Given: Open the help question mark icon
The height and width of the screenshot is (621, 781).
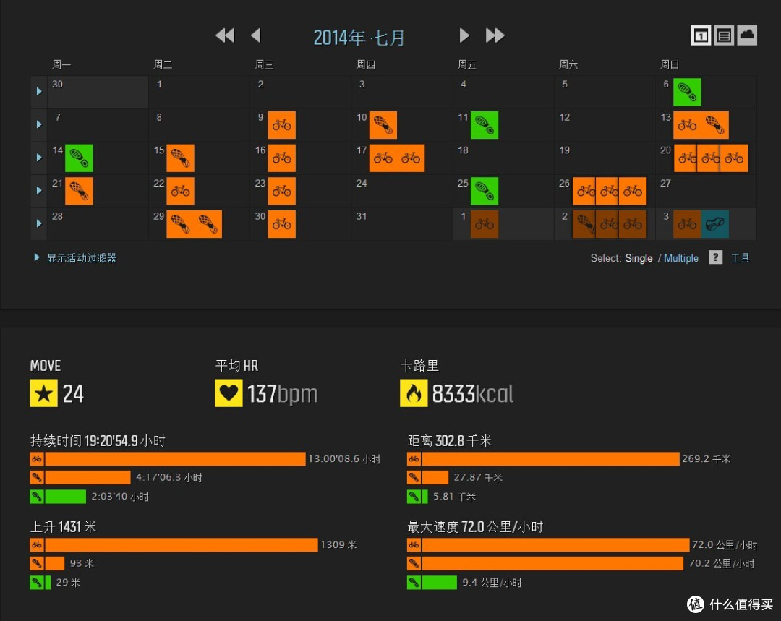Looking at the screenshot, I should point(715,257).
